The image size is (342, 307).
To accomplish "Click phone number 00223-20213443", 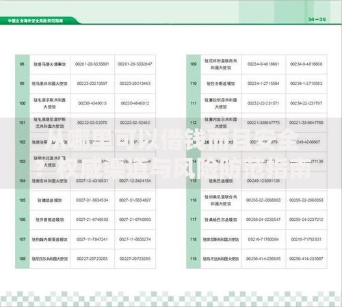I will pos(135,83).
